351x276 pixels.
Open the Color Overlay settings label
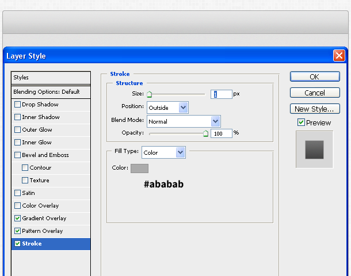40,205
